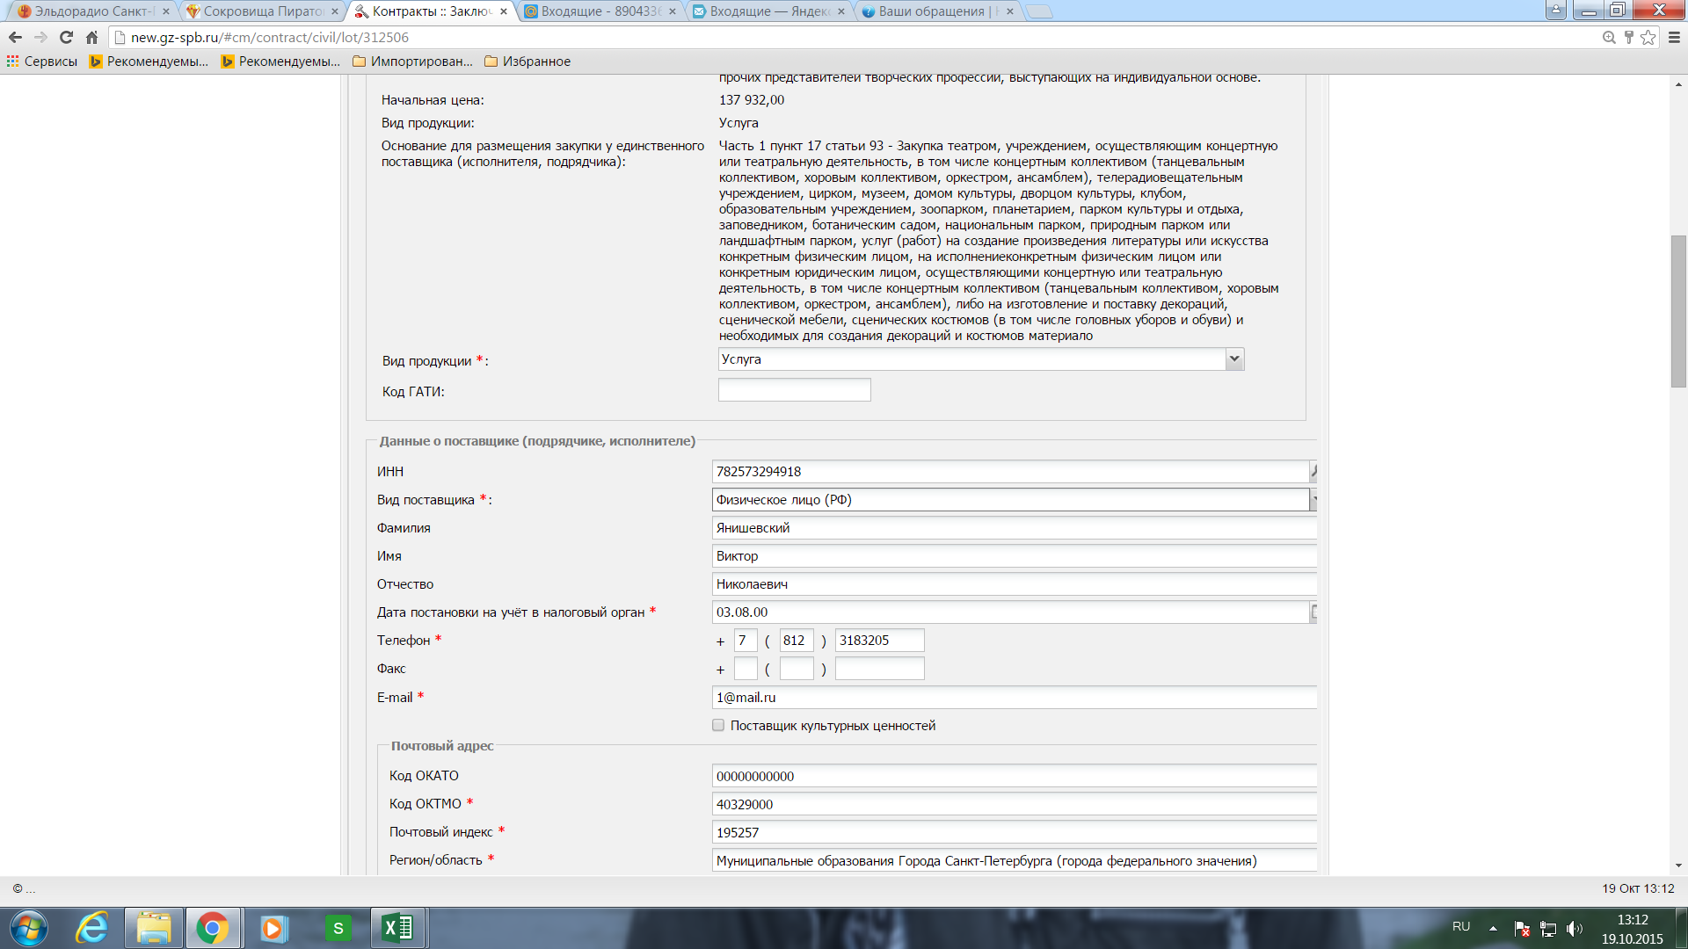Viewport: 1688px width, 949px height.
Task: Expand Вид поставщика combo box
Action: coord(1313,499)
